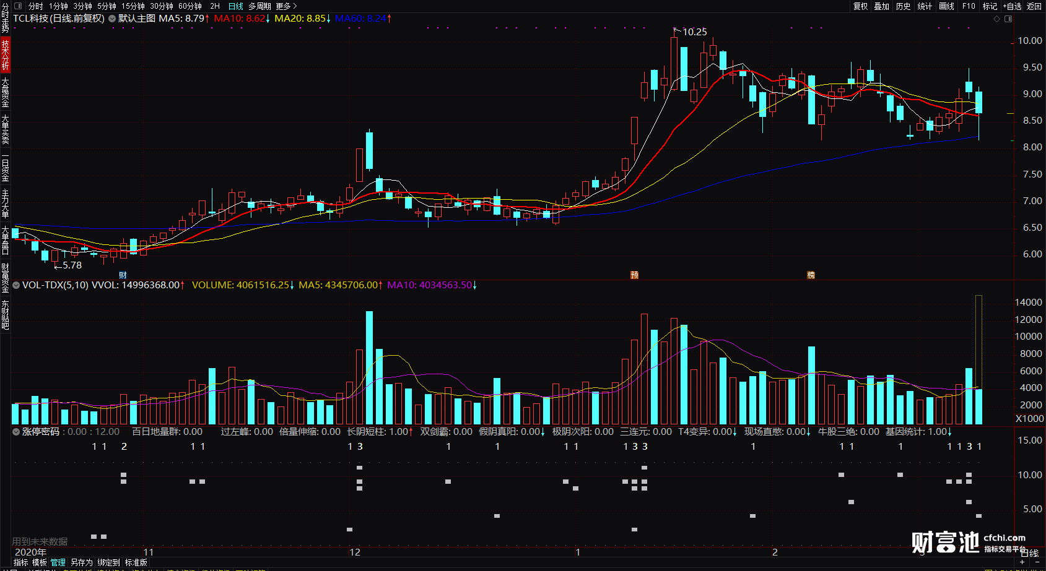The image size is (1046, 571).
Task: Click the 2020年 label on the time axis
Action: [30, 552]
